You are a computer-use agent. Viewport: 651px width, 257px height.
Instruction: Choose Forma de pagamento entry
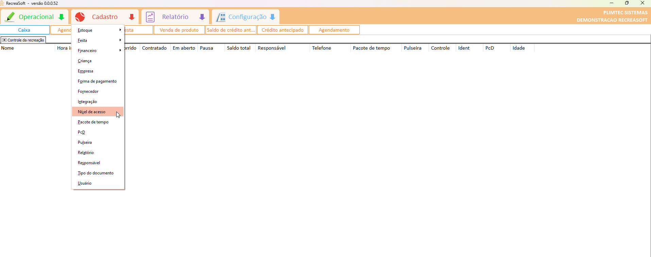click(98, 81)
